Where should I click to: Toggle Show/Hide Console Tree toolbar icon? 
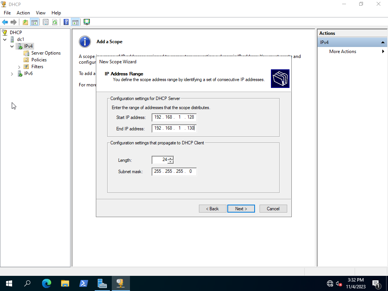click(34, 22)
